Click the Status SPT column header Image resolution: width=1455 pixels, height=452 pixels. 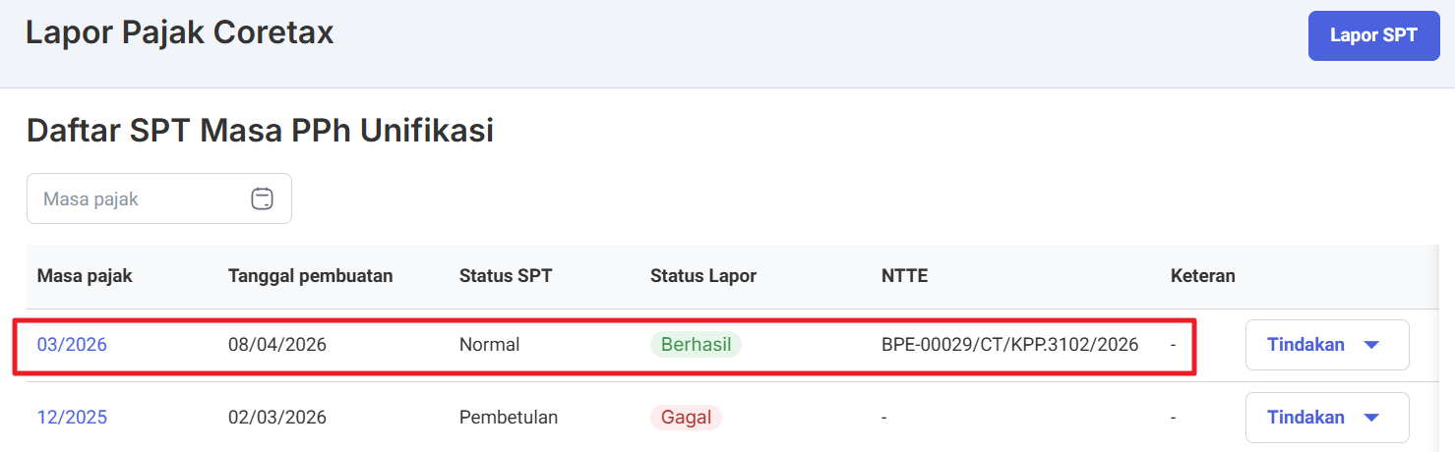pos(506,276)
